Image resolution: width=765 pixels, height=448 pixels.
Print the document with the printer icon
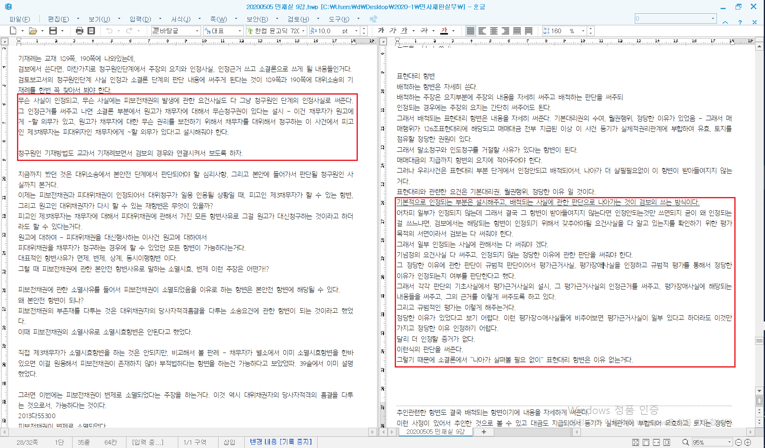tap(80, 31)
